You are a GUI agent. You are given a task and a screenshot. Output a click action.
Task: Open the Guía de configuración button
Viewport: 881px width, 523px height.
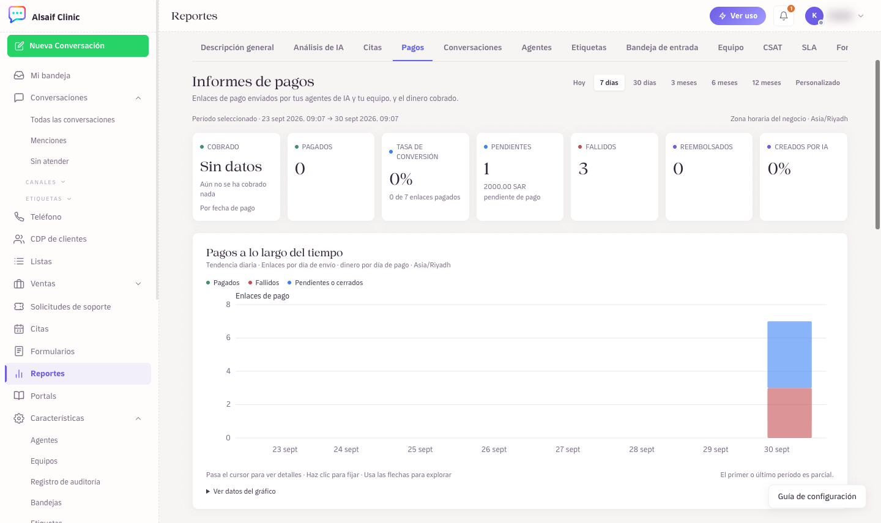tap(817, 497)
